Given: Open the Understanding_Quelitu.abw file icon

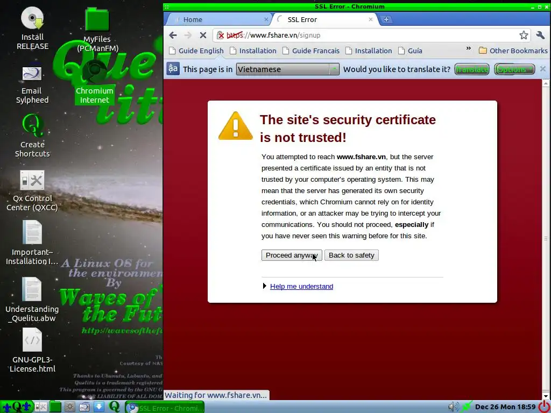Looking at the screenshot, I should pyautogui.click(x=32, y=300).
